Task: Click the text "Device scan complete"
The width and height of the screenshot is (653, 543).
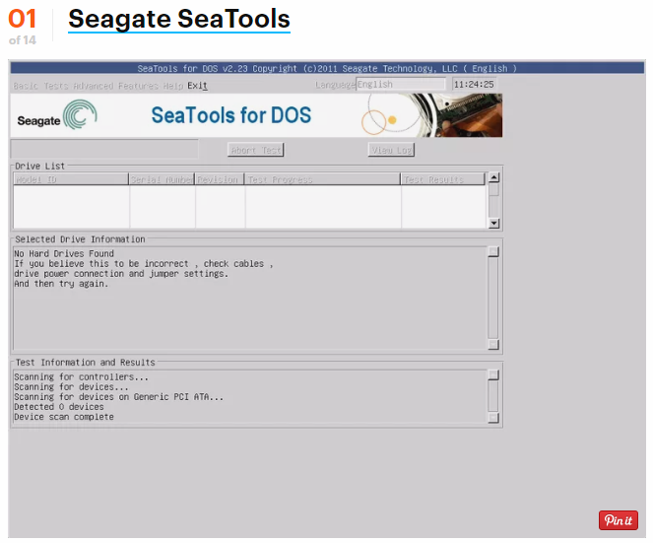Action: click(64, 417)
